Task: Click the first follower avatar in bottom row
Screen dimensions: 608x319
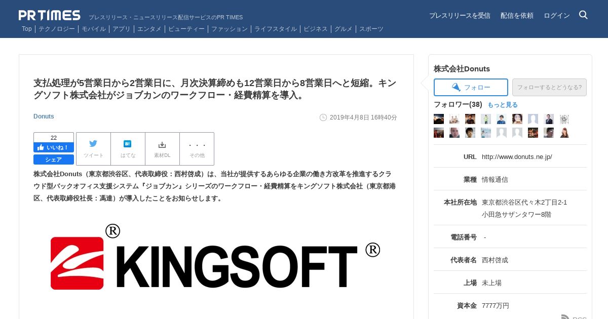Action: tap(439, 133)
